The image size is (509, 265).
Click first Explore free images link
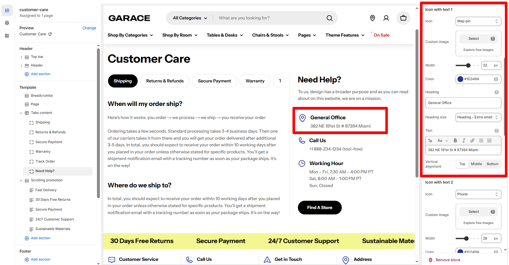[478, 50]
